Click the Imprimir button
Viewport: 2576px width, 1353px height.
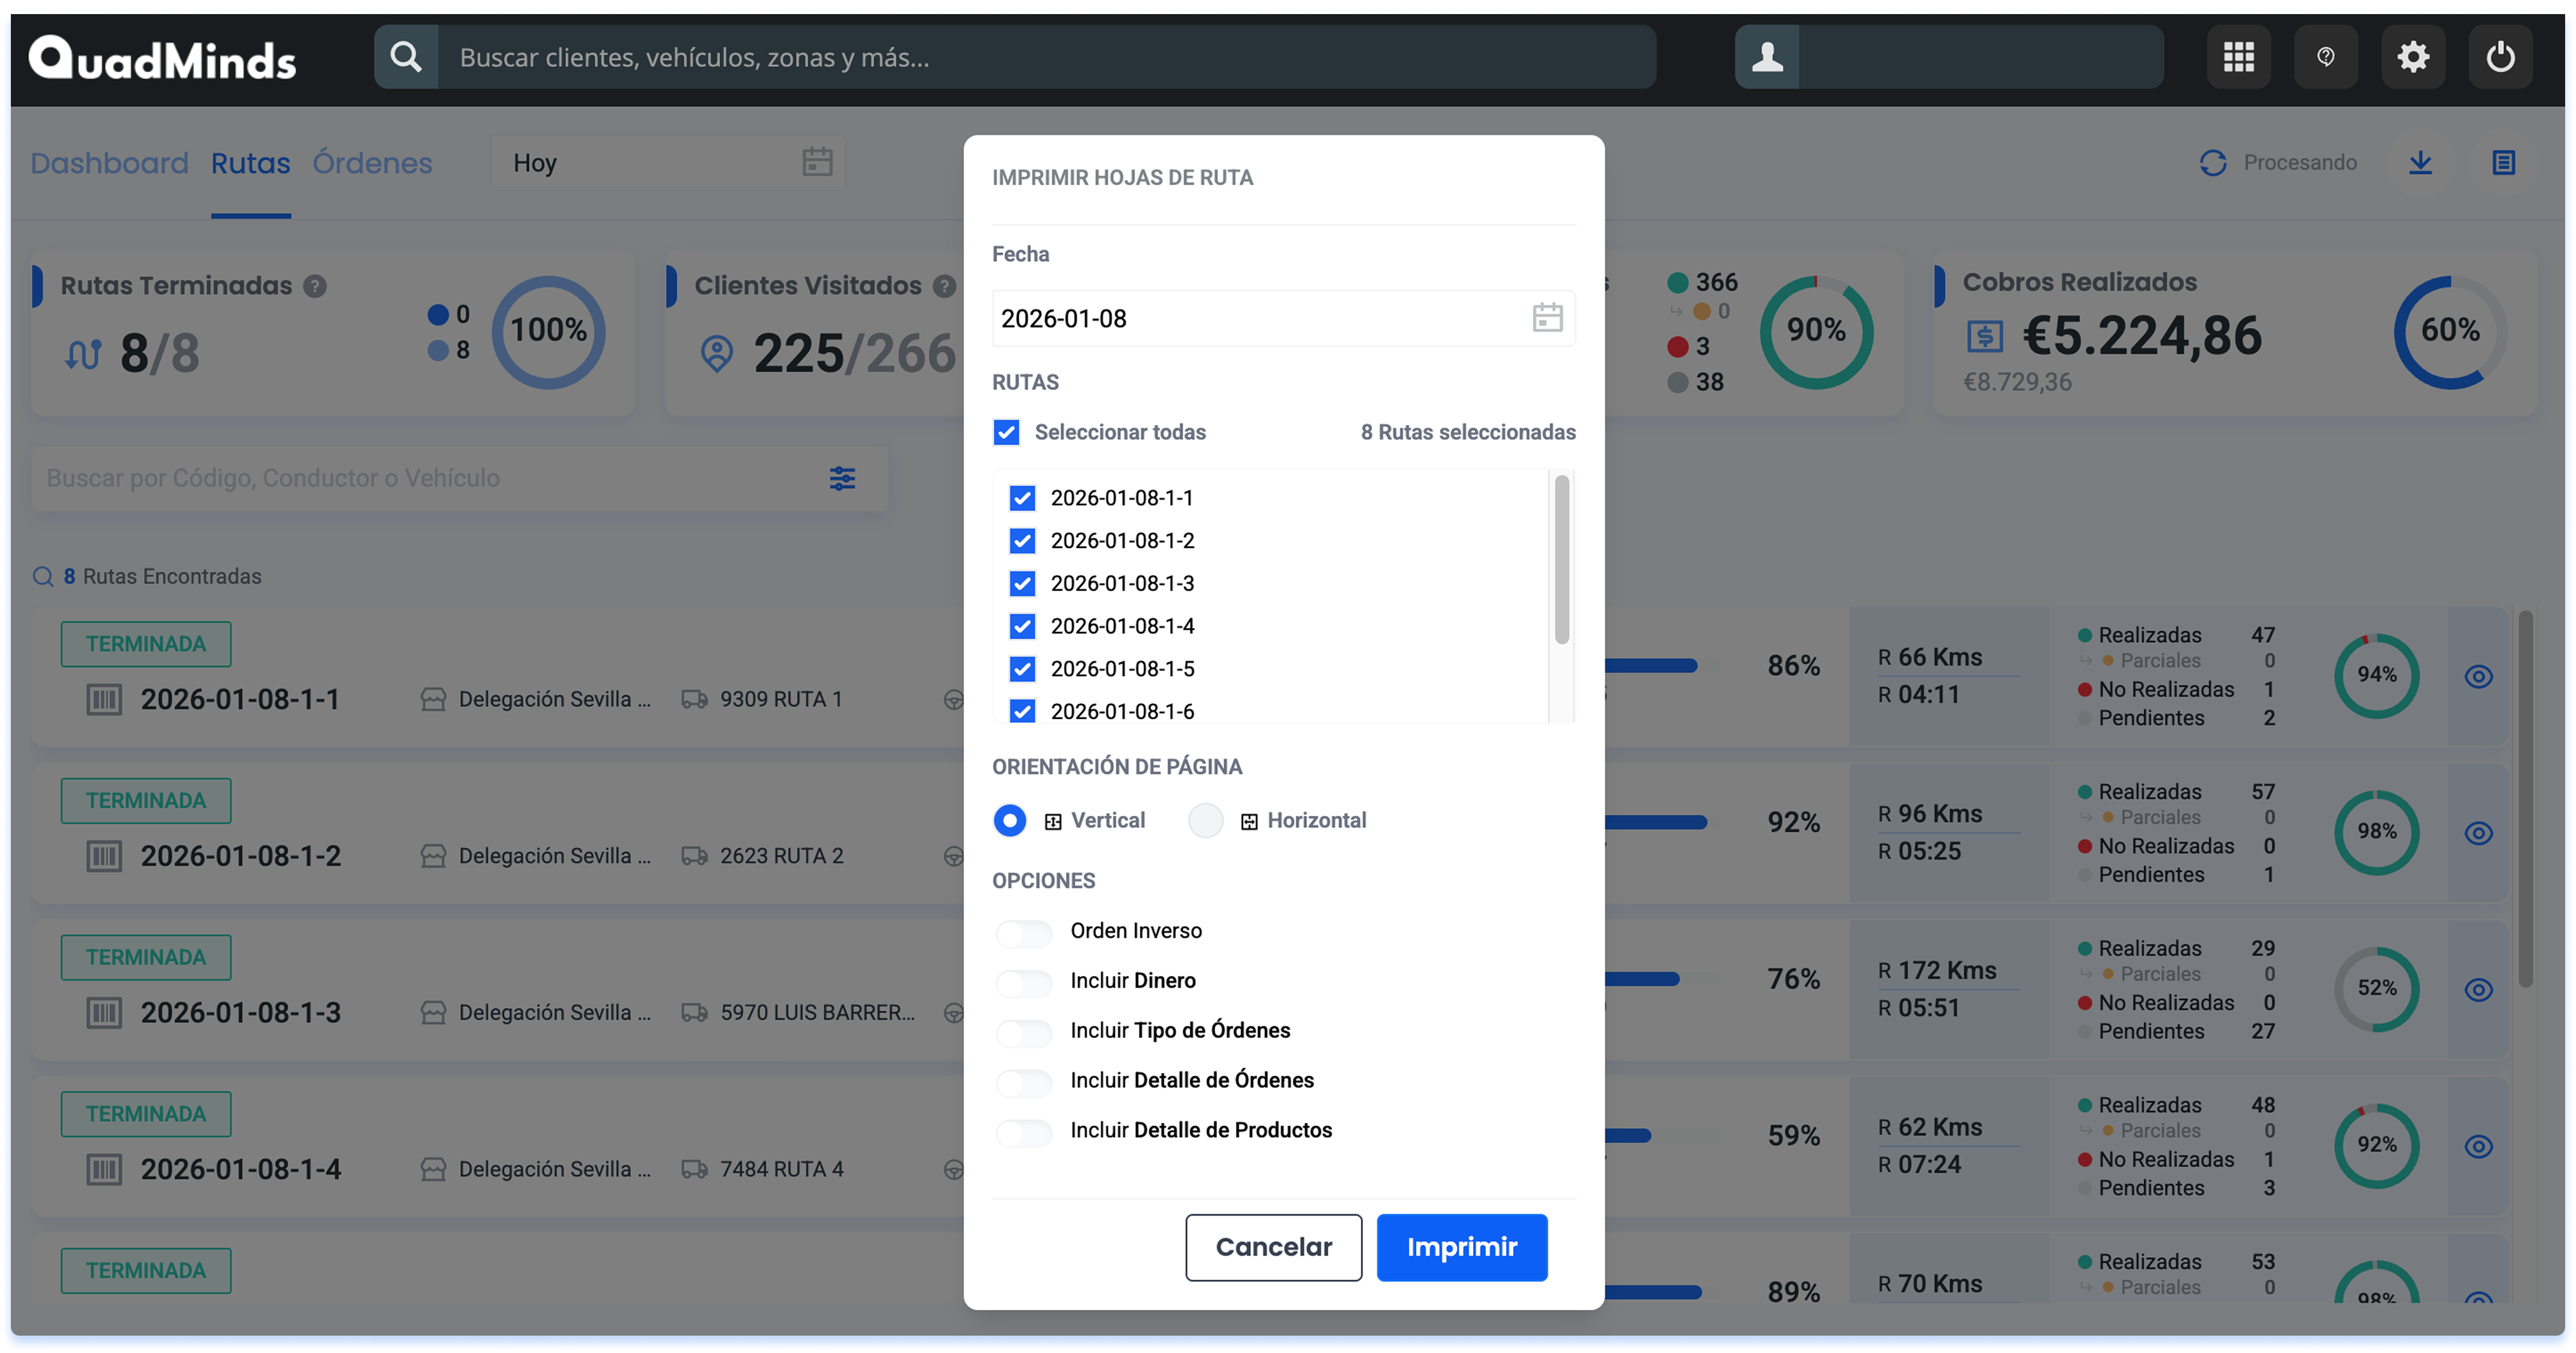[x=1461, y=1247]
